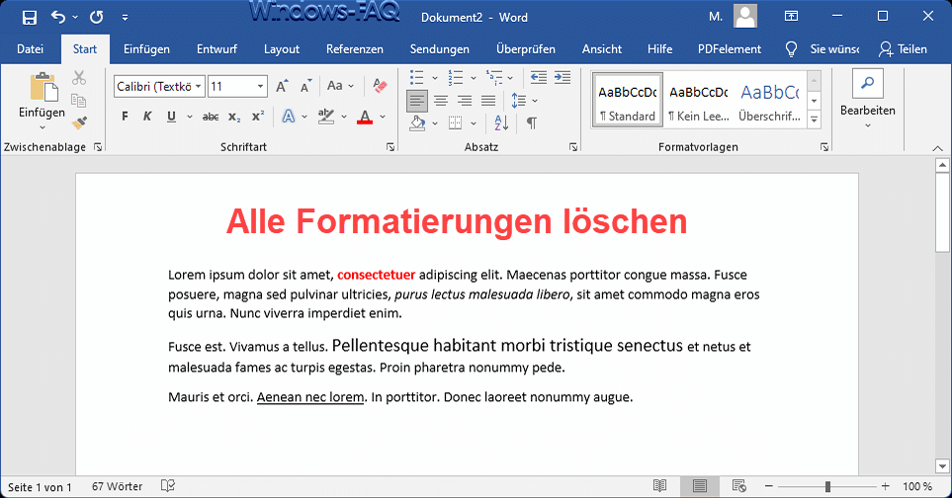Open the Bearbeiten editing menu
The height and width of the screenshot is (498, 952).
[x=868, y=100]
